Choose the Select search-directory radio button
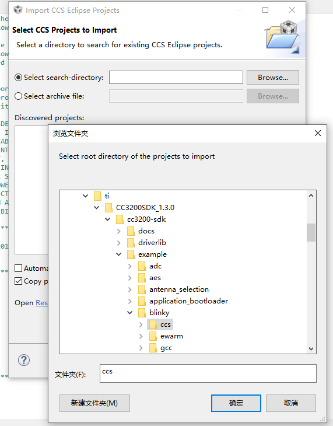This screenshot has width=333, height=426. pyautogui.click(x=18, y=78)
